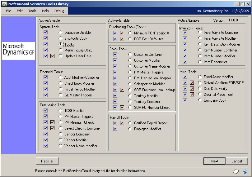Choose the PM Master Triggers tool
252x177 pixels.
point(60,117)
